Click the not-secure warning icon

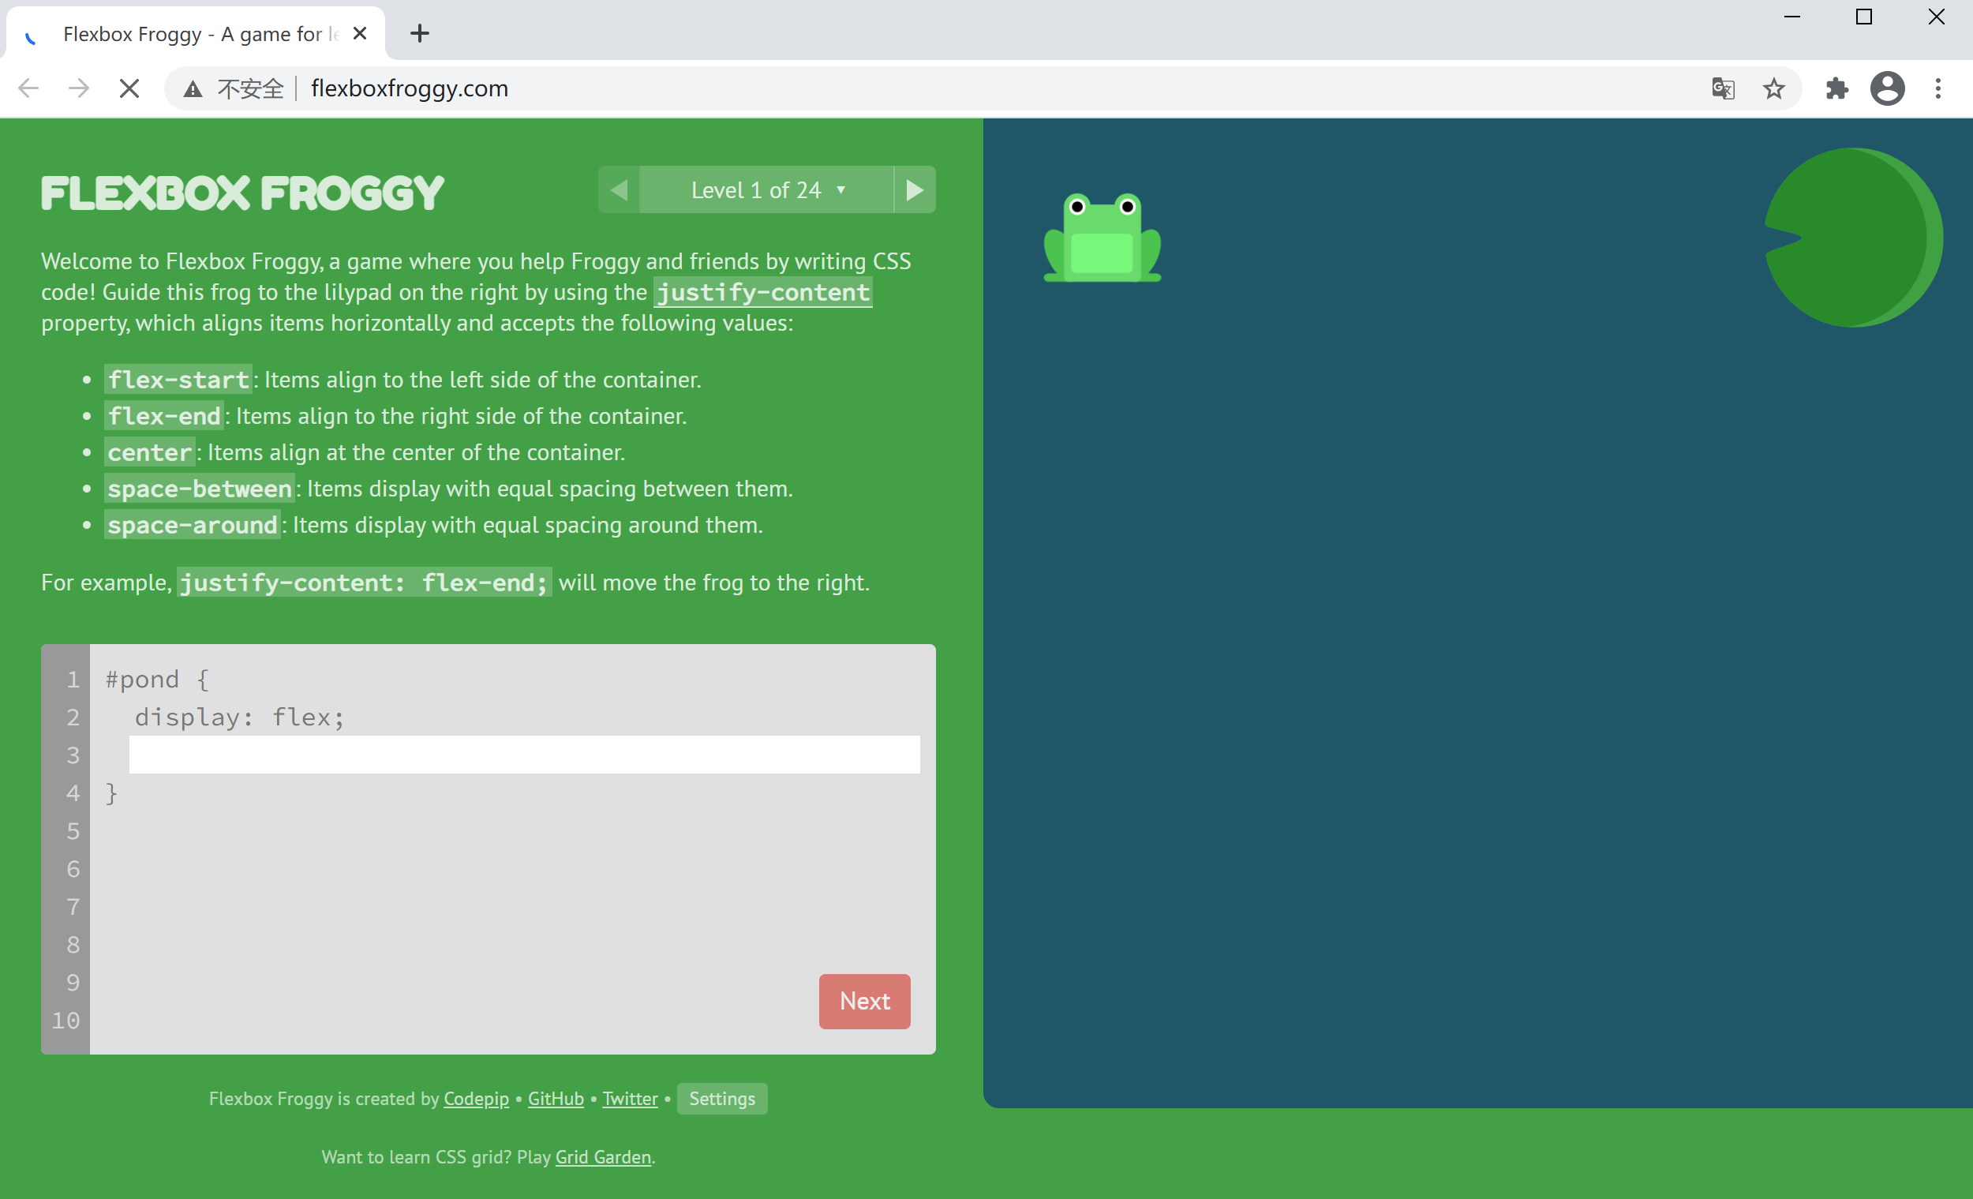[193, 88]
